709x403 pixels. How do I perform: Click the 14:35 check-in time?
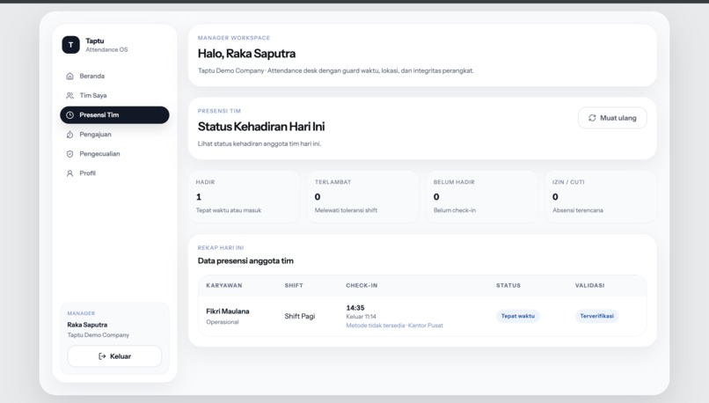(355, 308)
